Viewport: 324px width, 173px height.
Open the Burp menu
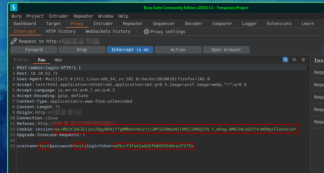(16, 16)
